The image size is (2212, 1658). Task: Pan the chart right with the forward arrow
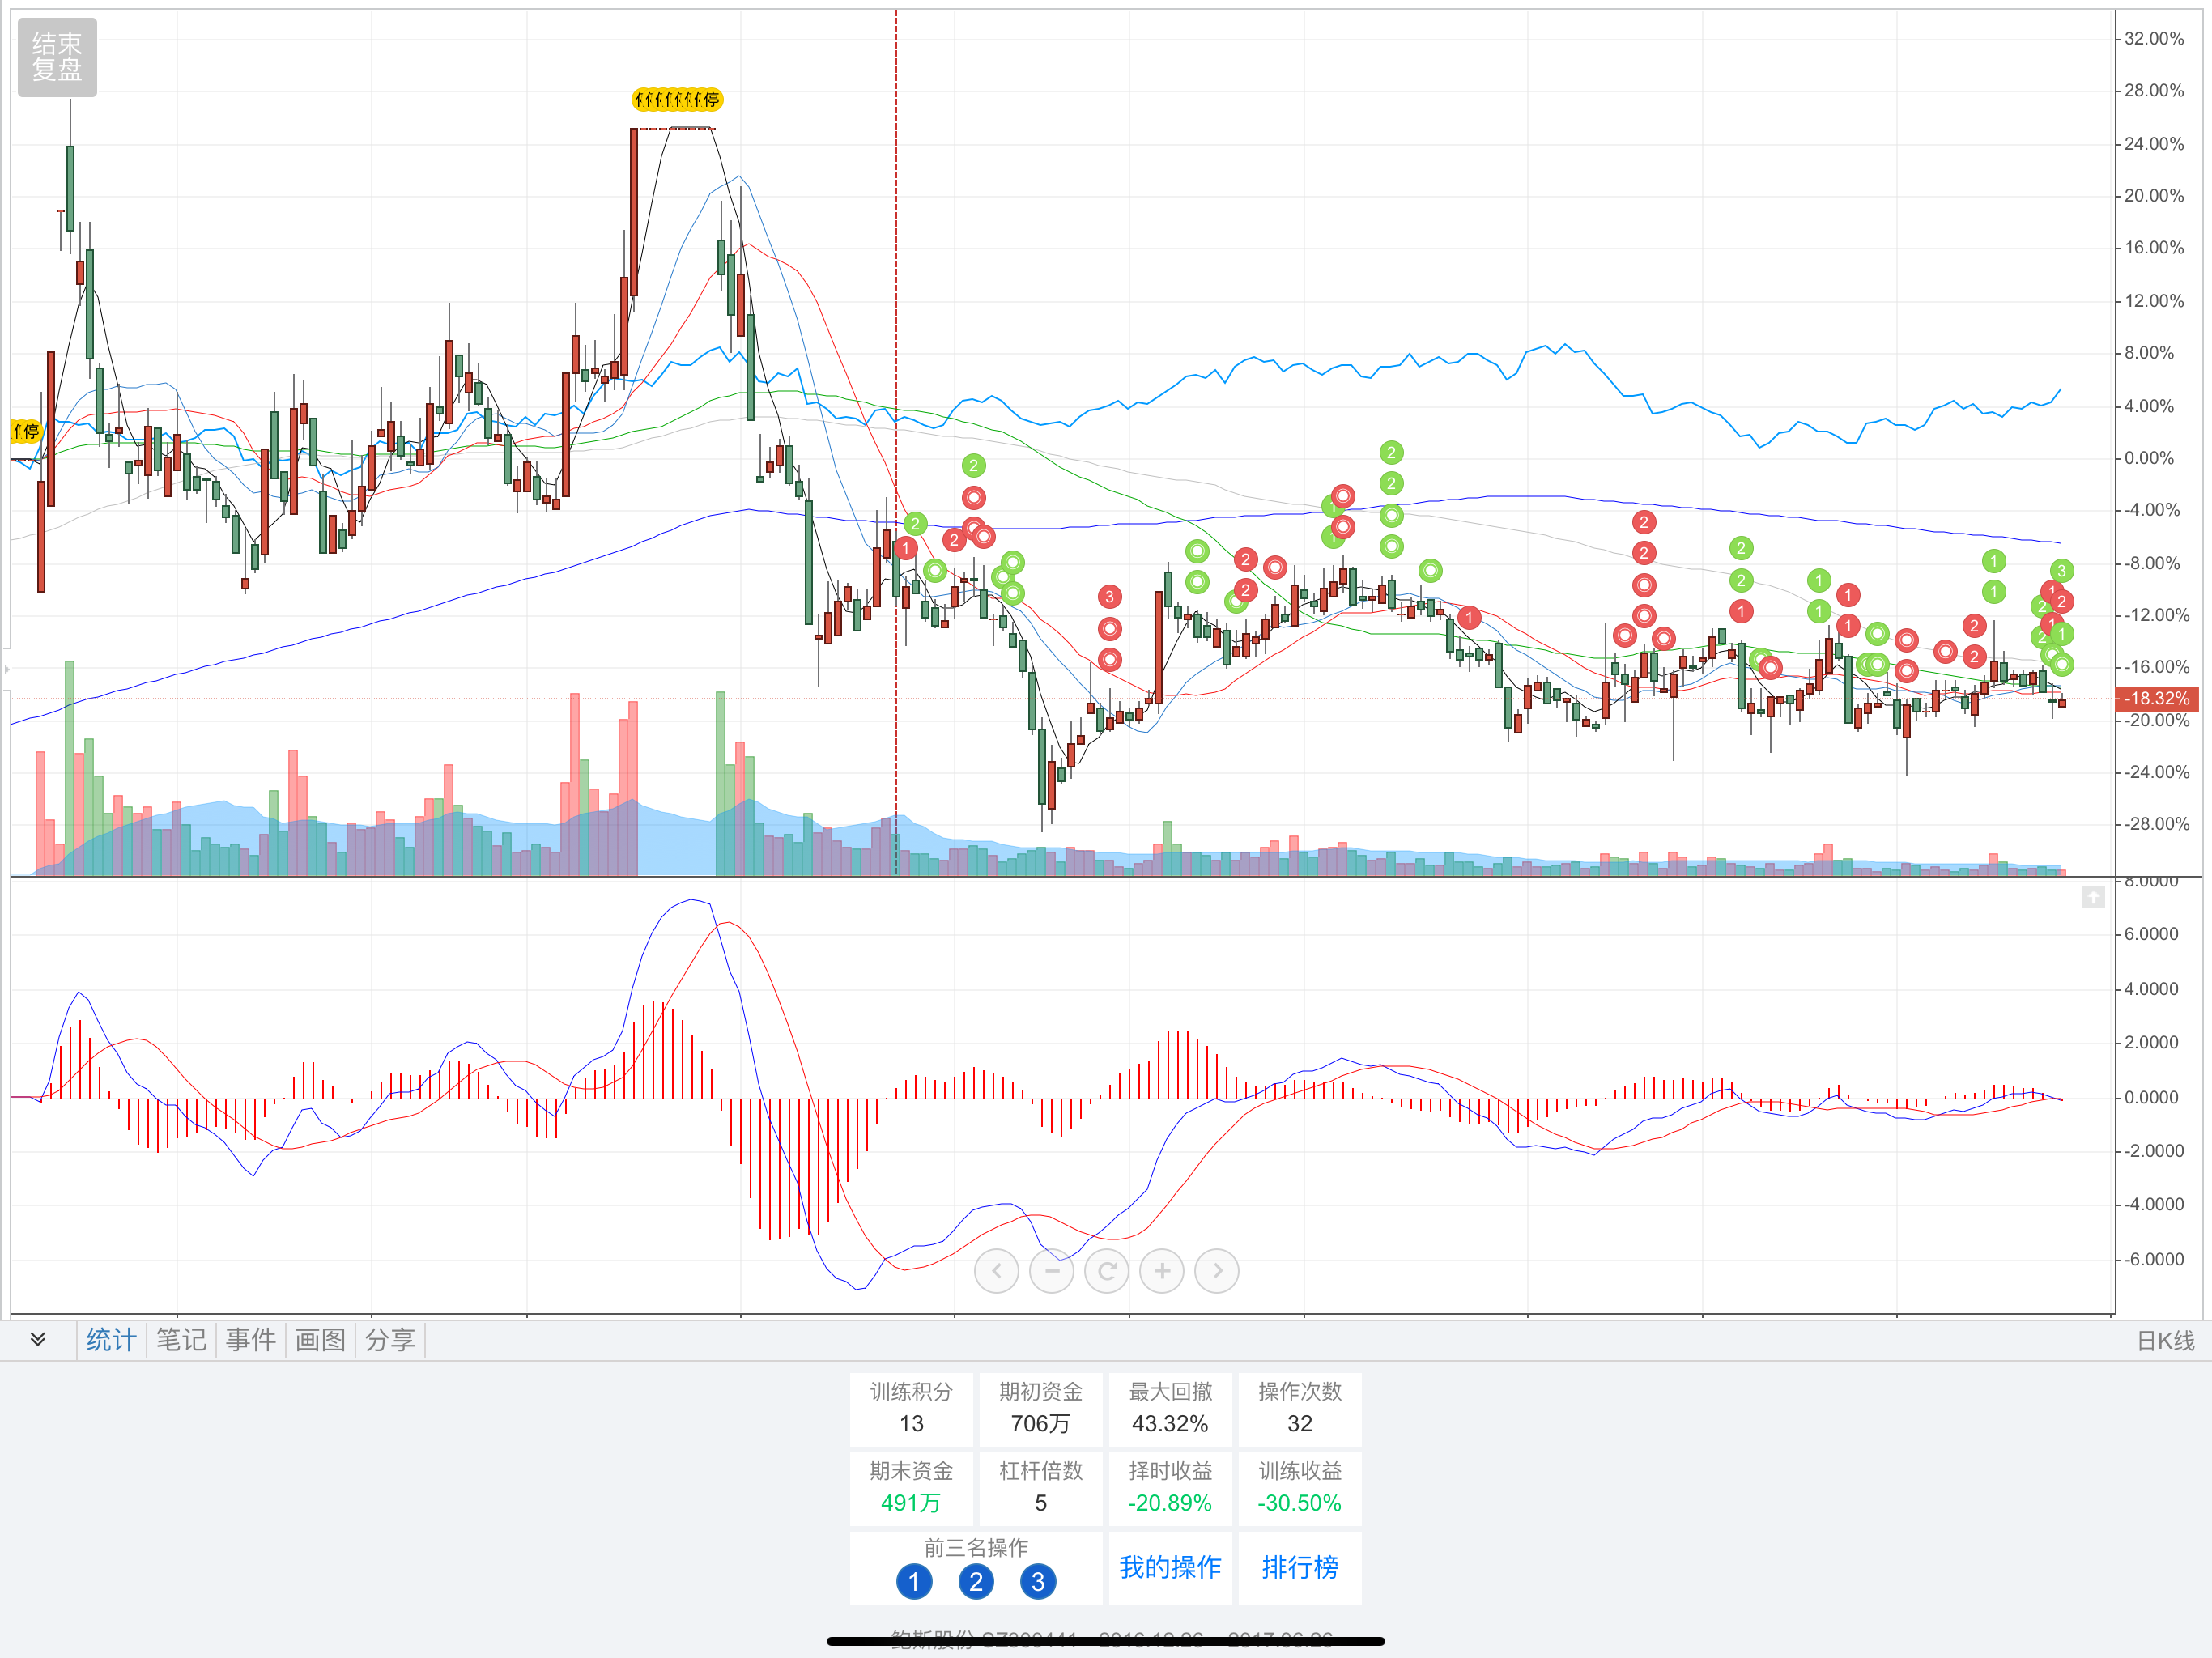pos(1217,1271)
